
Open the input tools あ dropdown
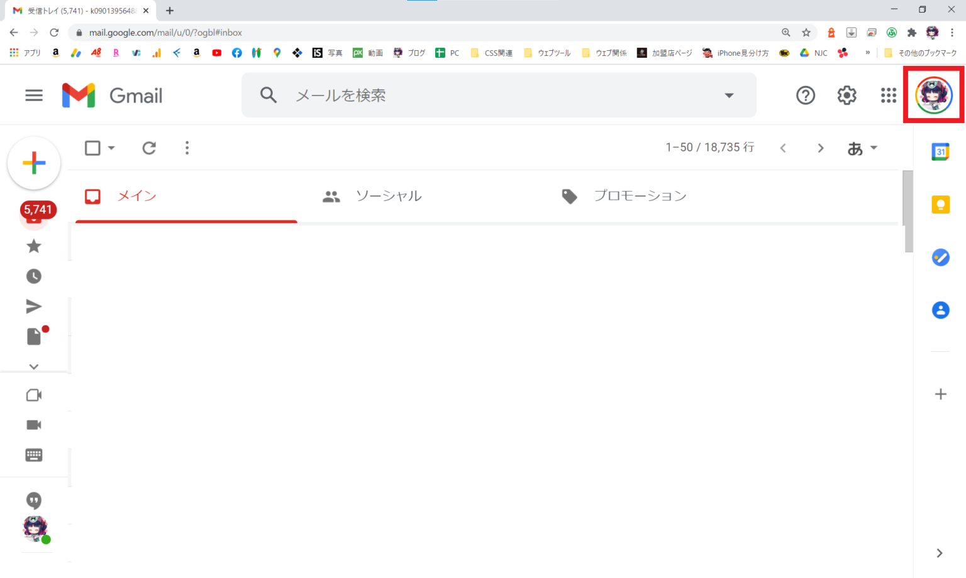pos(862,148)
